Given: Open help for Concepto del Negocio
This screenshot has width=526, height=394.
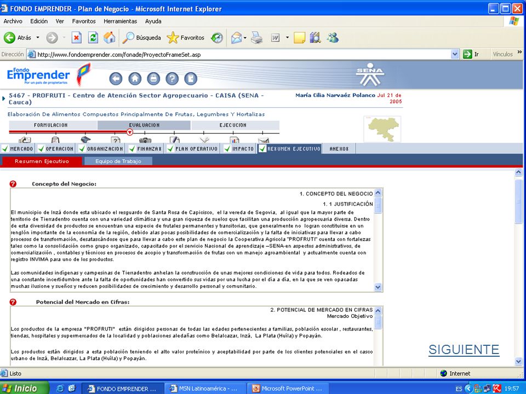Looking at the screenshot, I should (x=13, y=184).
